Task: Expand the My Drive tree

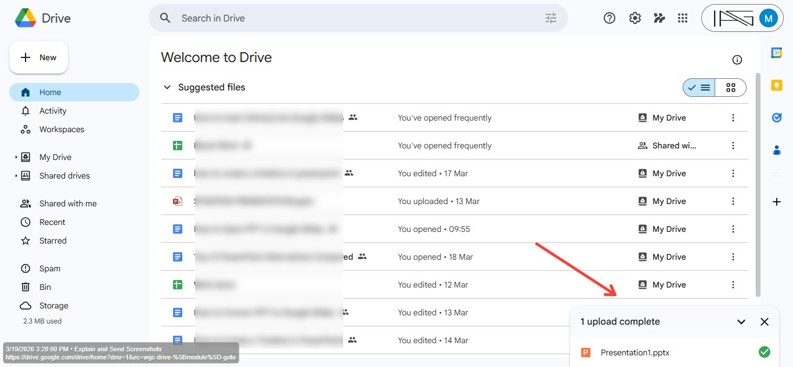Action: 16,157
